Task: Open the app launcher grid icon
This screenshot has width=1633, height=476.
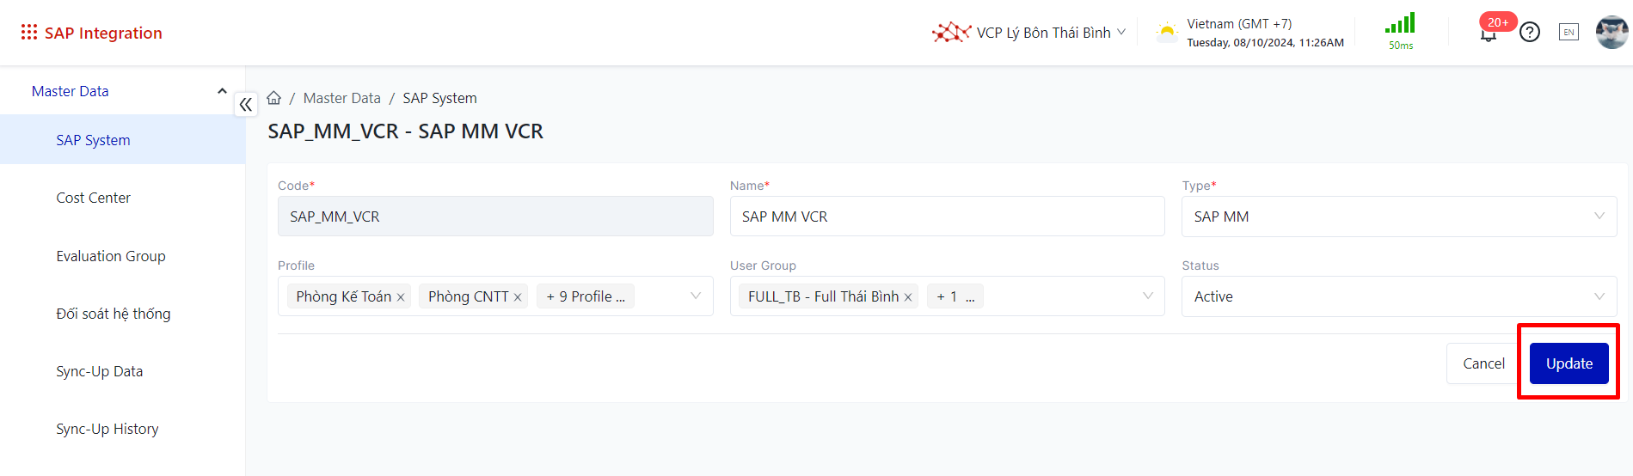Action: [29, 33]
